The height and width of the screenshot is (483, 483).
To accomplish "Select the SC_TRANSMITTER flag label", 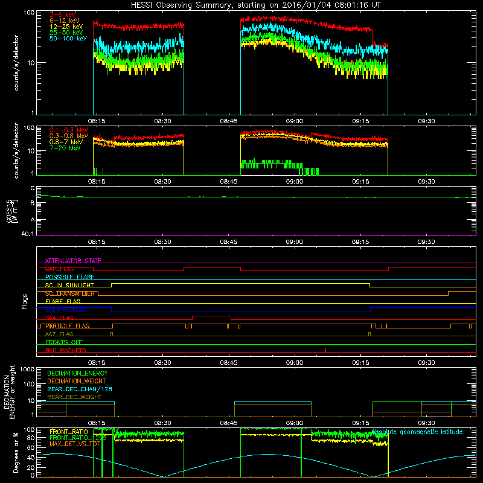I will click(69, 293).
